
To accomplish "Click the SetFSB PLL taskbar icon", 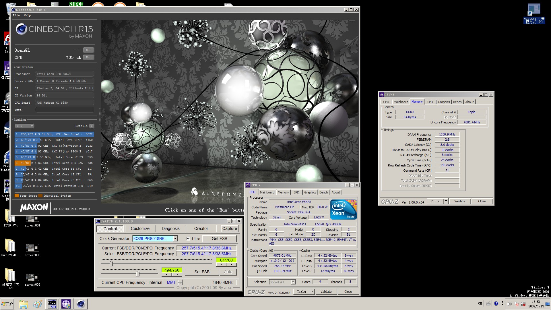I will pos(52,304).
